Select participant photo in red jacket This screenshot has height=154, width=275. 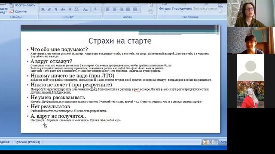pyautogui.click(x=251, y=94)
